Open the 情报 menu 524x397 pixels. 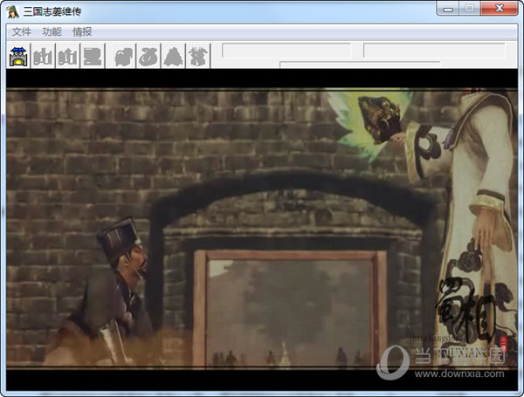82,32
